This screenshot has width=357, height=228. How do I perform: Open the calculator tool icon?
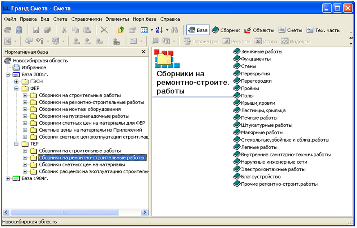[x=19, y=30]
